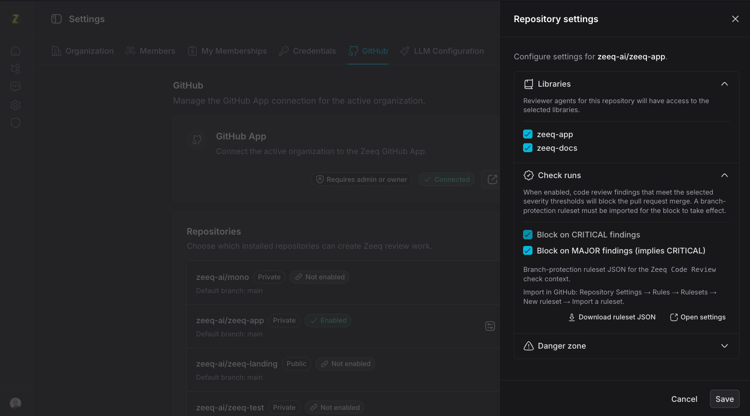This screenshot has width=750, height=416.
Task: Click the zeeq-ai/zeeq-test repository name
Action: coord(230,408)
